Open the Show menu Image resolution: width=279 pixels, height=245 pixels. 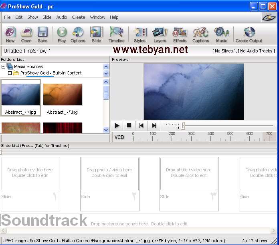(32, 17)
